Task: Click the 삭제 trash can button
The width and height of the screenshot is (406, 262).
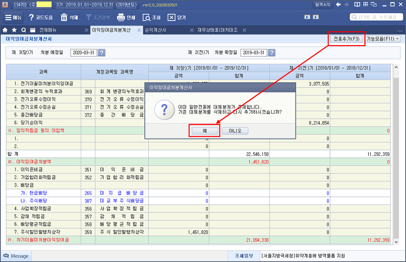Action: (69, 17)
